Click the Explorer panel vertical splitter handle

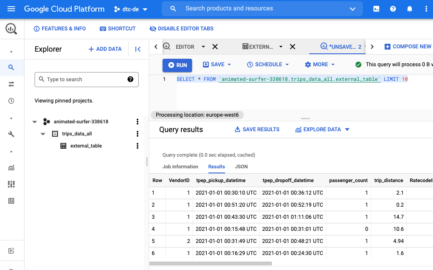[147, 162]
